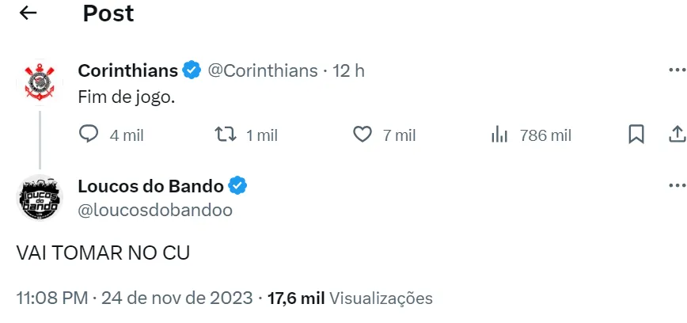Image resolution: width=687 pixels, height=323 pixels.
Task: Click the 17,6 mil Visualizações count
Action: pyautogui.click(x=349, y=298)
